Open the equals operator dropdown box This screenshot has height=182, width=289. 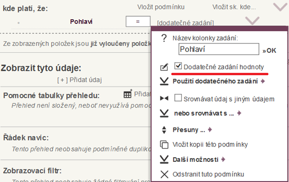tap(138, 22)
